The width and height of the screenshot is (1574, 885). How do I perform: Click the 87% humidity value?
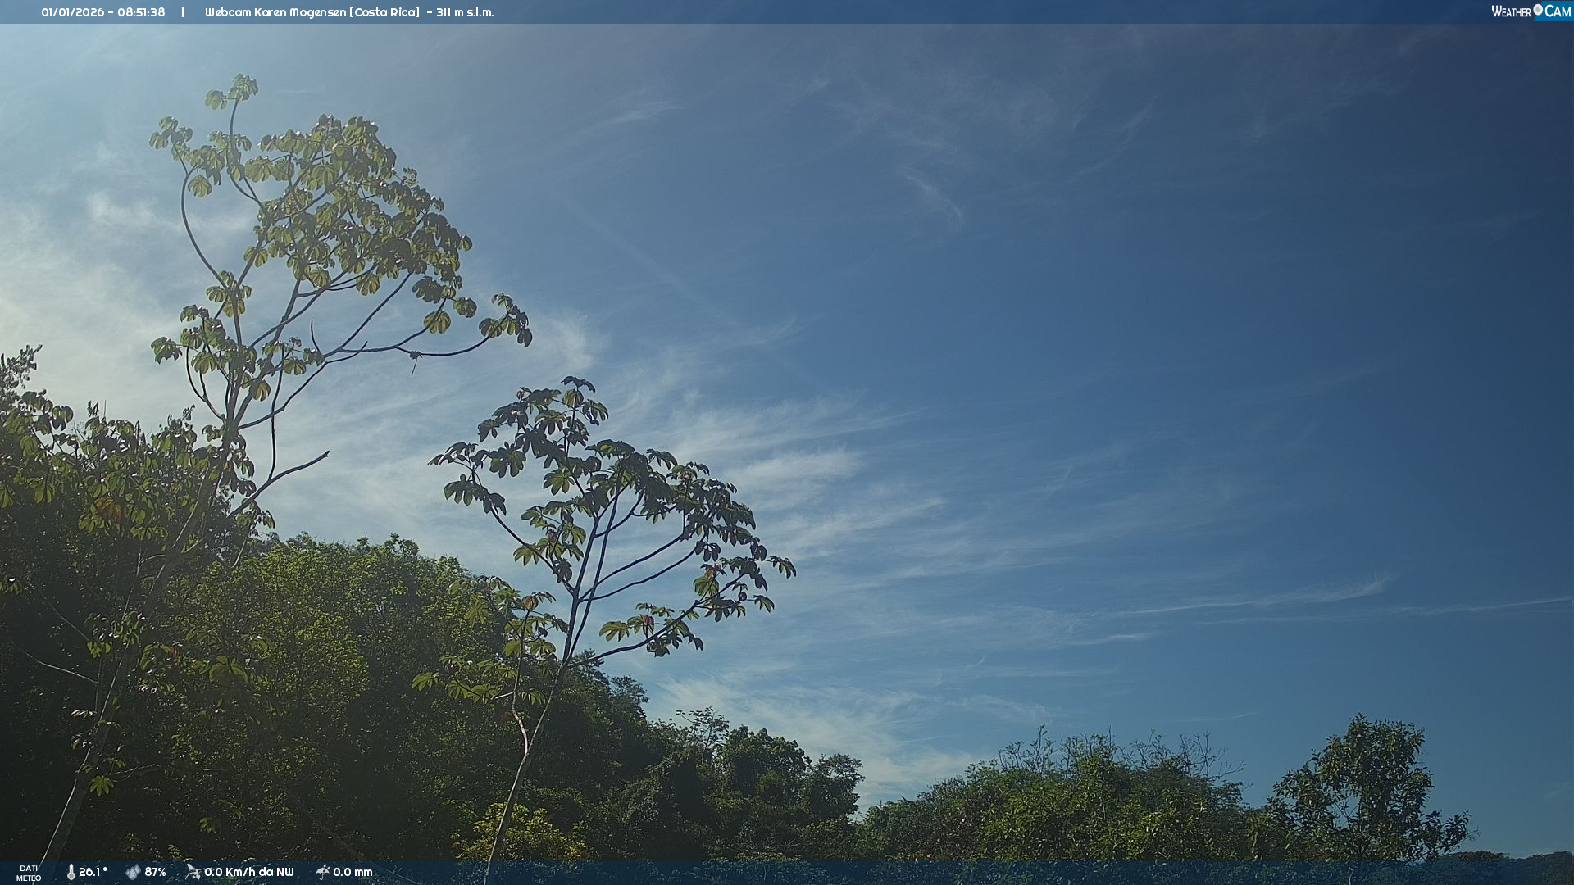click(156, 872)
